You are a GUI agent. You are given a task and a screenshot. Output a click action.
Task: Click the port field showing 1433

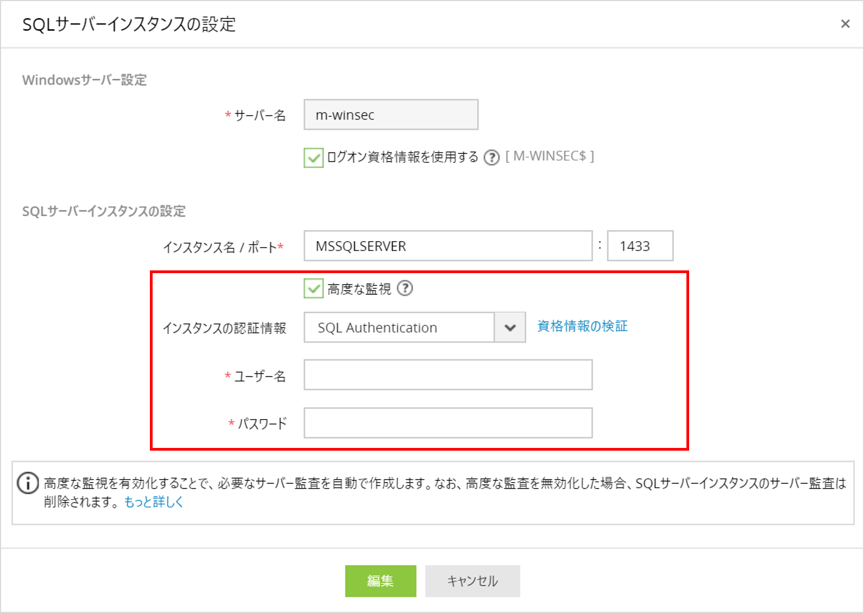640,246
